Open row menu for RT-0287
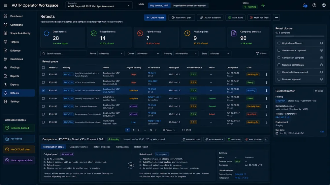The width and height of the screenshot is (330, 185). pos(266,74)
